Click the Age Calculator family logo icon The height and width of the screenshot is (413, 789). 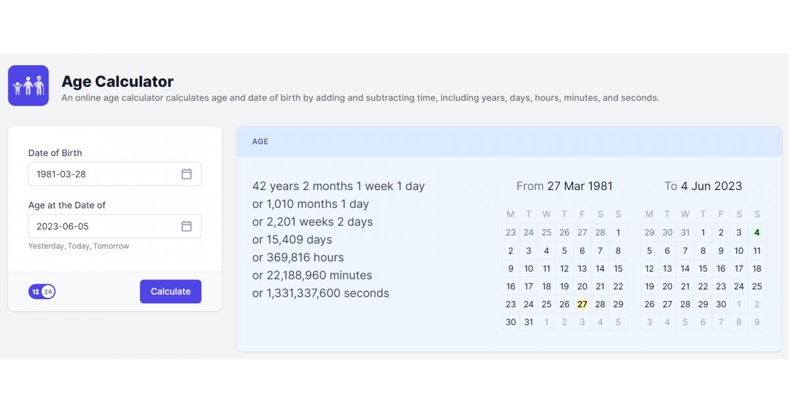pyautogui.click(x=28, y=85)
